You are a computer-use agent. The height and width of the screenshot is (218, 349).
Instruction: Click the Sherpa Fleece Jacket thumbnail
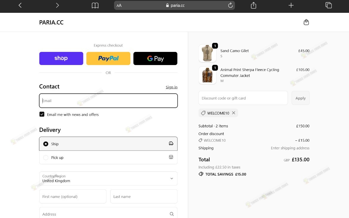coord(208,75)
